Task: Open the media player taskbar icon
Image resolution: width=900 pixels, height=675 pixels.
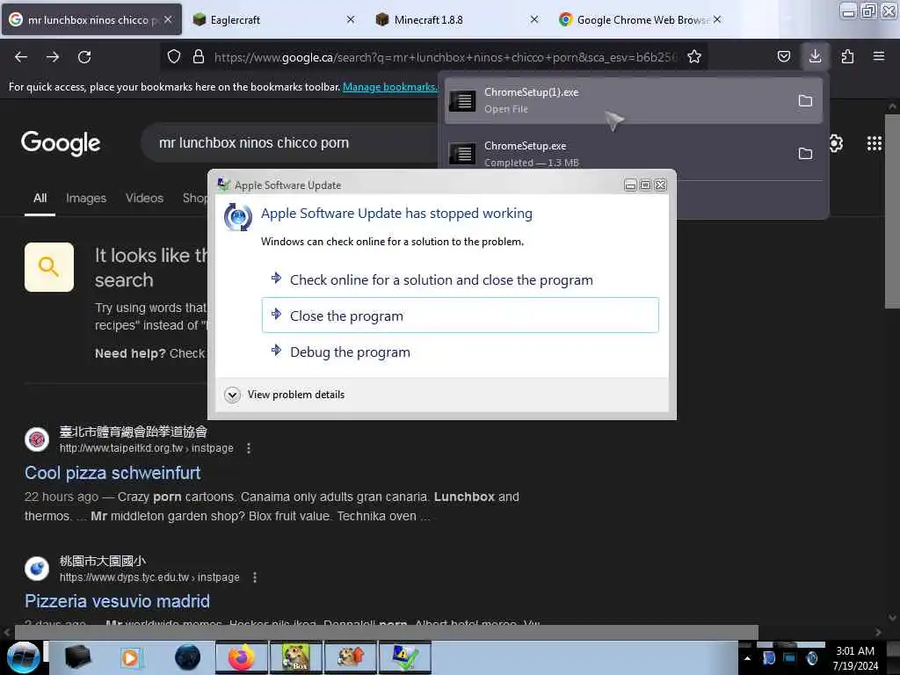Action: tap(130, 657)
